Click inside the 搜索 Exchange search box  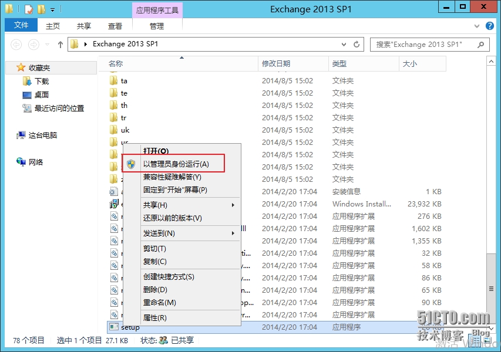click(x=423, y=44)
